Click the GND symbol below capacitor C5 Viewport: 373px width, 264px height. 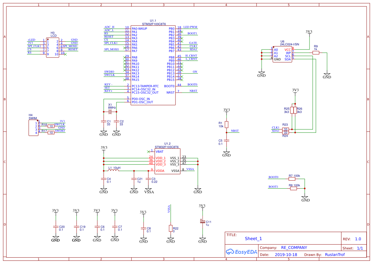click(x=227, y=153)
